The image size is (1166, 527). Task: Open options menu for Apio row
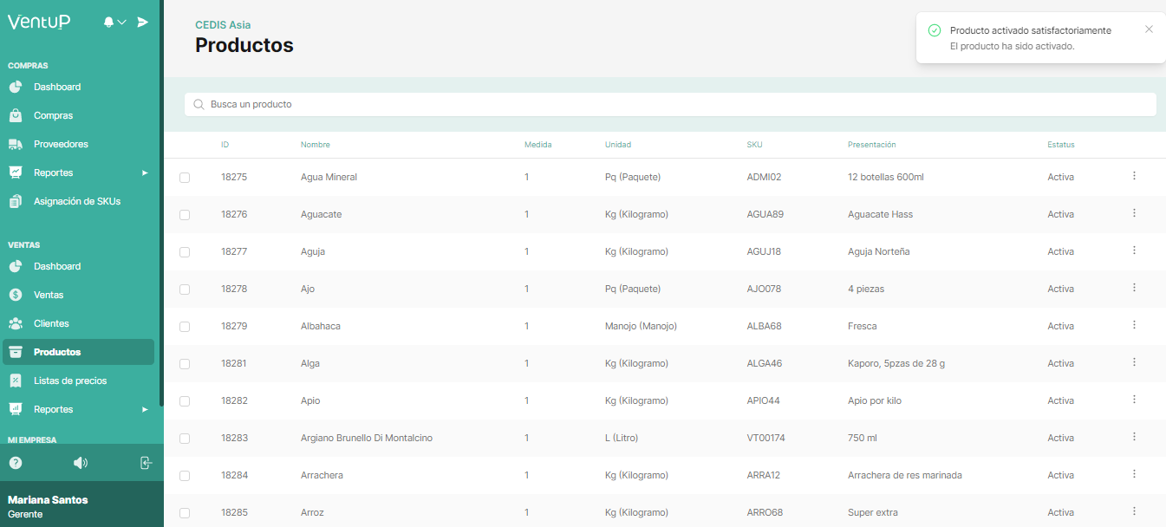tap(1134, 400)
